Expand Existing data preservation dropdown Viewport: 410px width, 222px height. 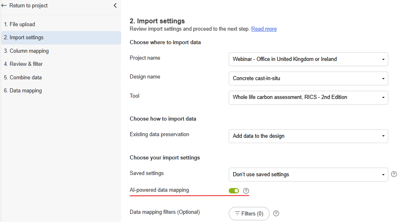point(308,136)
